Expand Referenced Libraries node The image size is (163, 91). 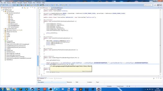(4, 32)
